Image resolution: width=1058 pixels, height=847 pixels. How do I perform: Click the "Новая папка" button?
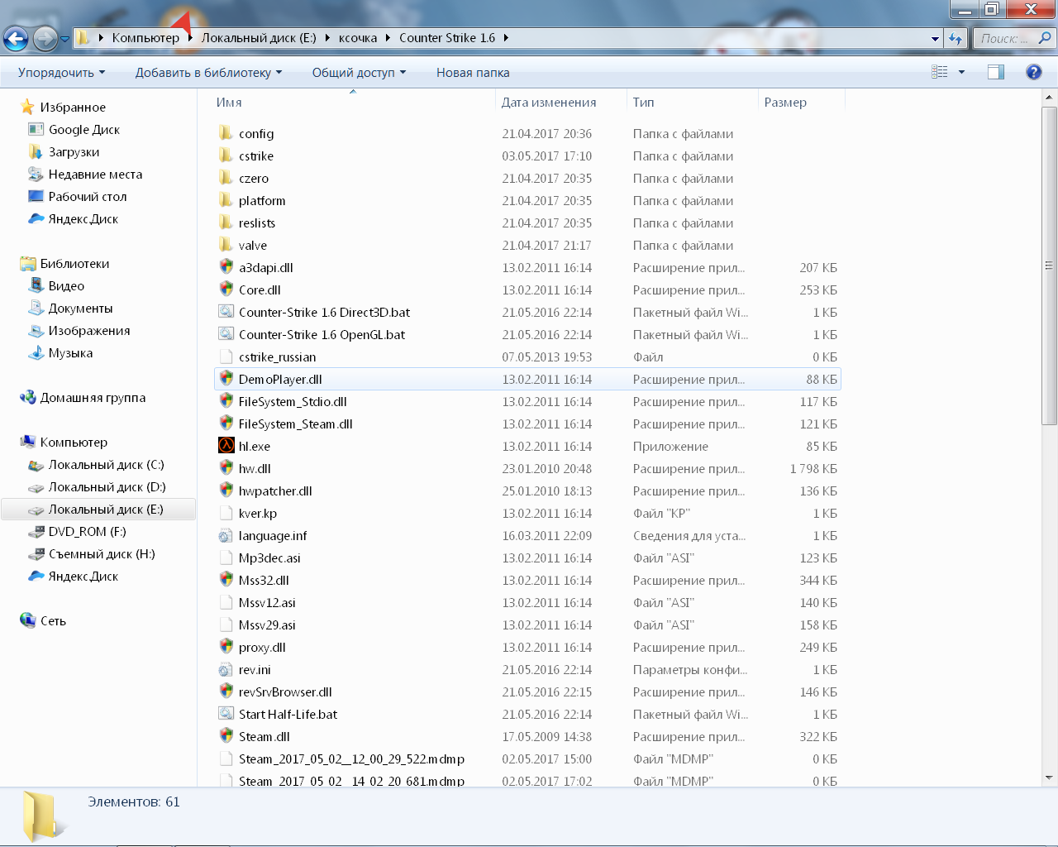(x=473, y=73)
